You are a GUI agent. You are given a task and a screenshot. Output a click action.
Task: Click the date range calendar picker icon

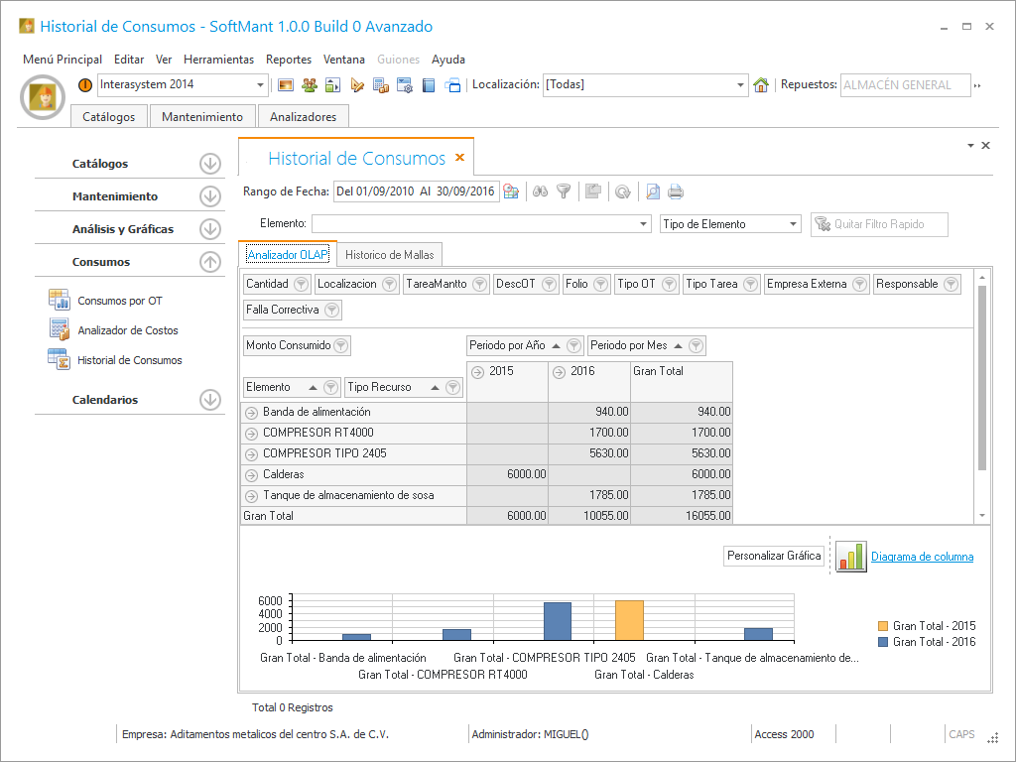pyautogui.click(x=511, y=191)
